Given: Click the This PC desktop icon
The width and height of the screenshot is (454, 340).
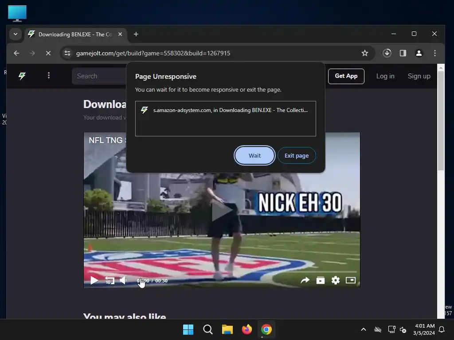Looking at the screenshot, I should tap(17, 14).
